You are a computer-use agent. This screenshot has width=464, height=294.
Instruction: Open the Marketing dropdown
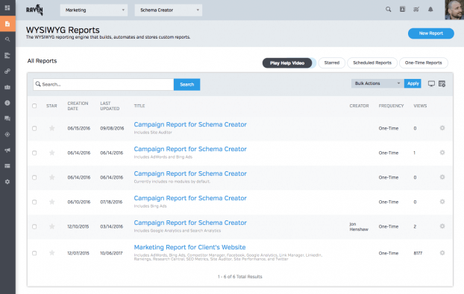[x=94, y=10]
